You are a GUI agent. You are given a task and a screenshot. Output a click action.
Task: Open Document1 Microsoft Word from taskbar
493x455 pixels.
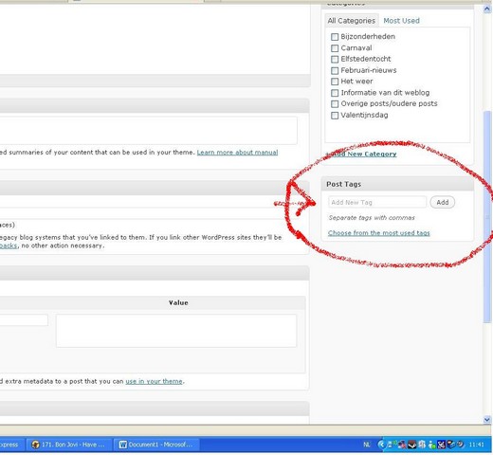[156, 445]
